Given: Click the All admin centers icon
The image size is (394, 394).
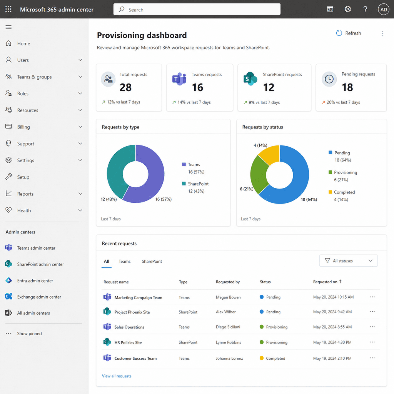Looking at the screenshot, I should [x=8, y=313].
